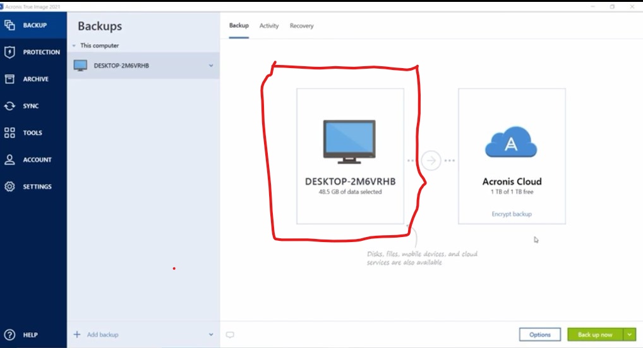Open the Add backup dropdown arrow
The image size is (643, 348).
click(x=211, y=335)
